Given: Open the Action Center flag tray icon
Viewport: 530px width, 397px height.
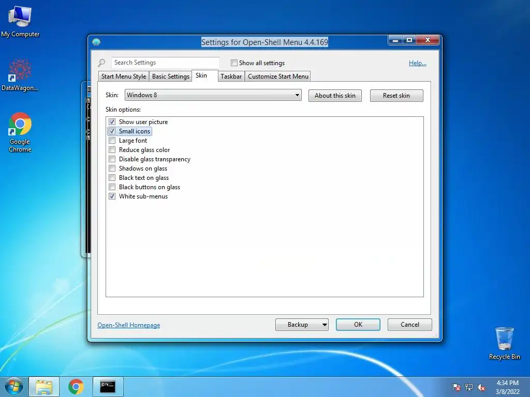Looking at the screenshot, I should coord(456,387).
